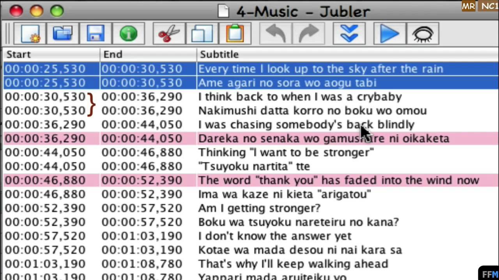Select 'Boku wa tsuyoku nareteiru no kana?'
The width and height of the screenshot is (499, 280).
click(251, 222)
